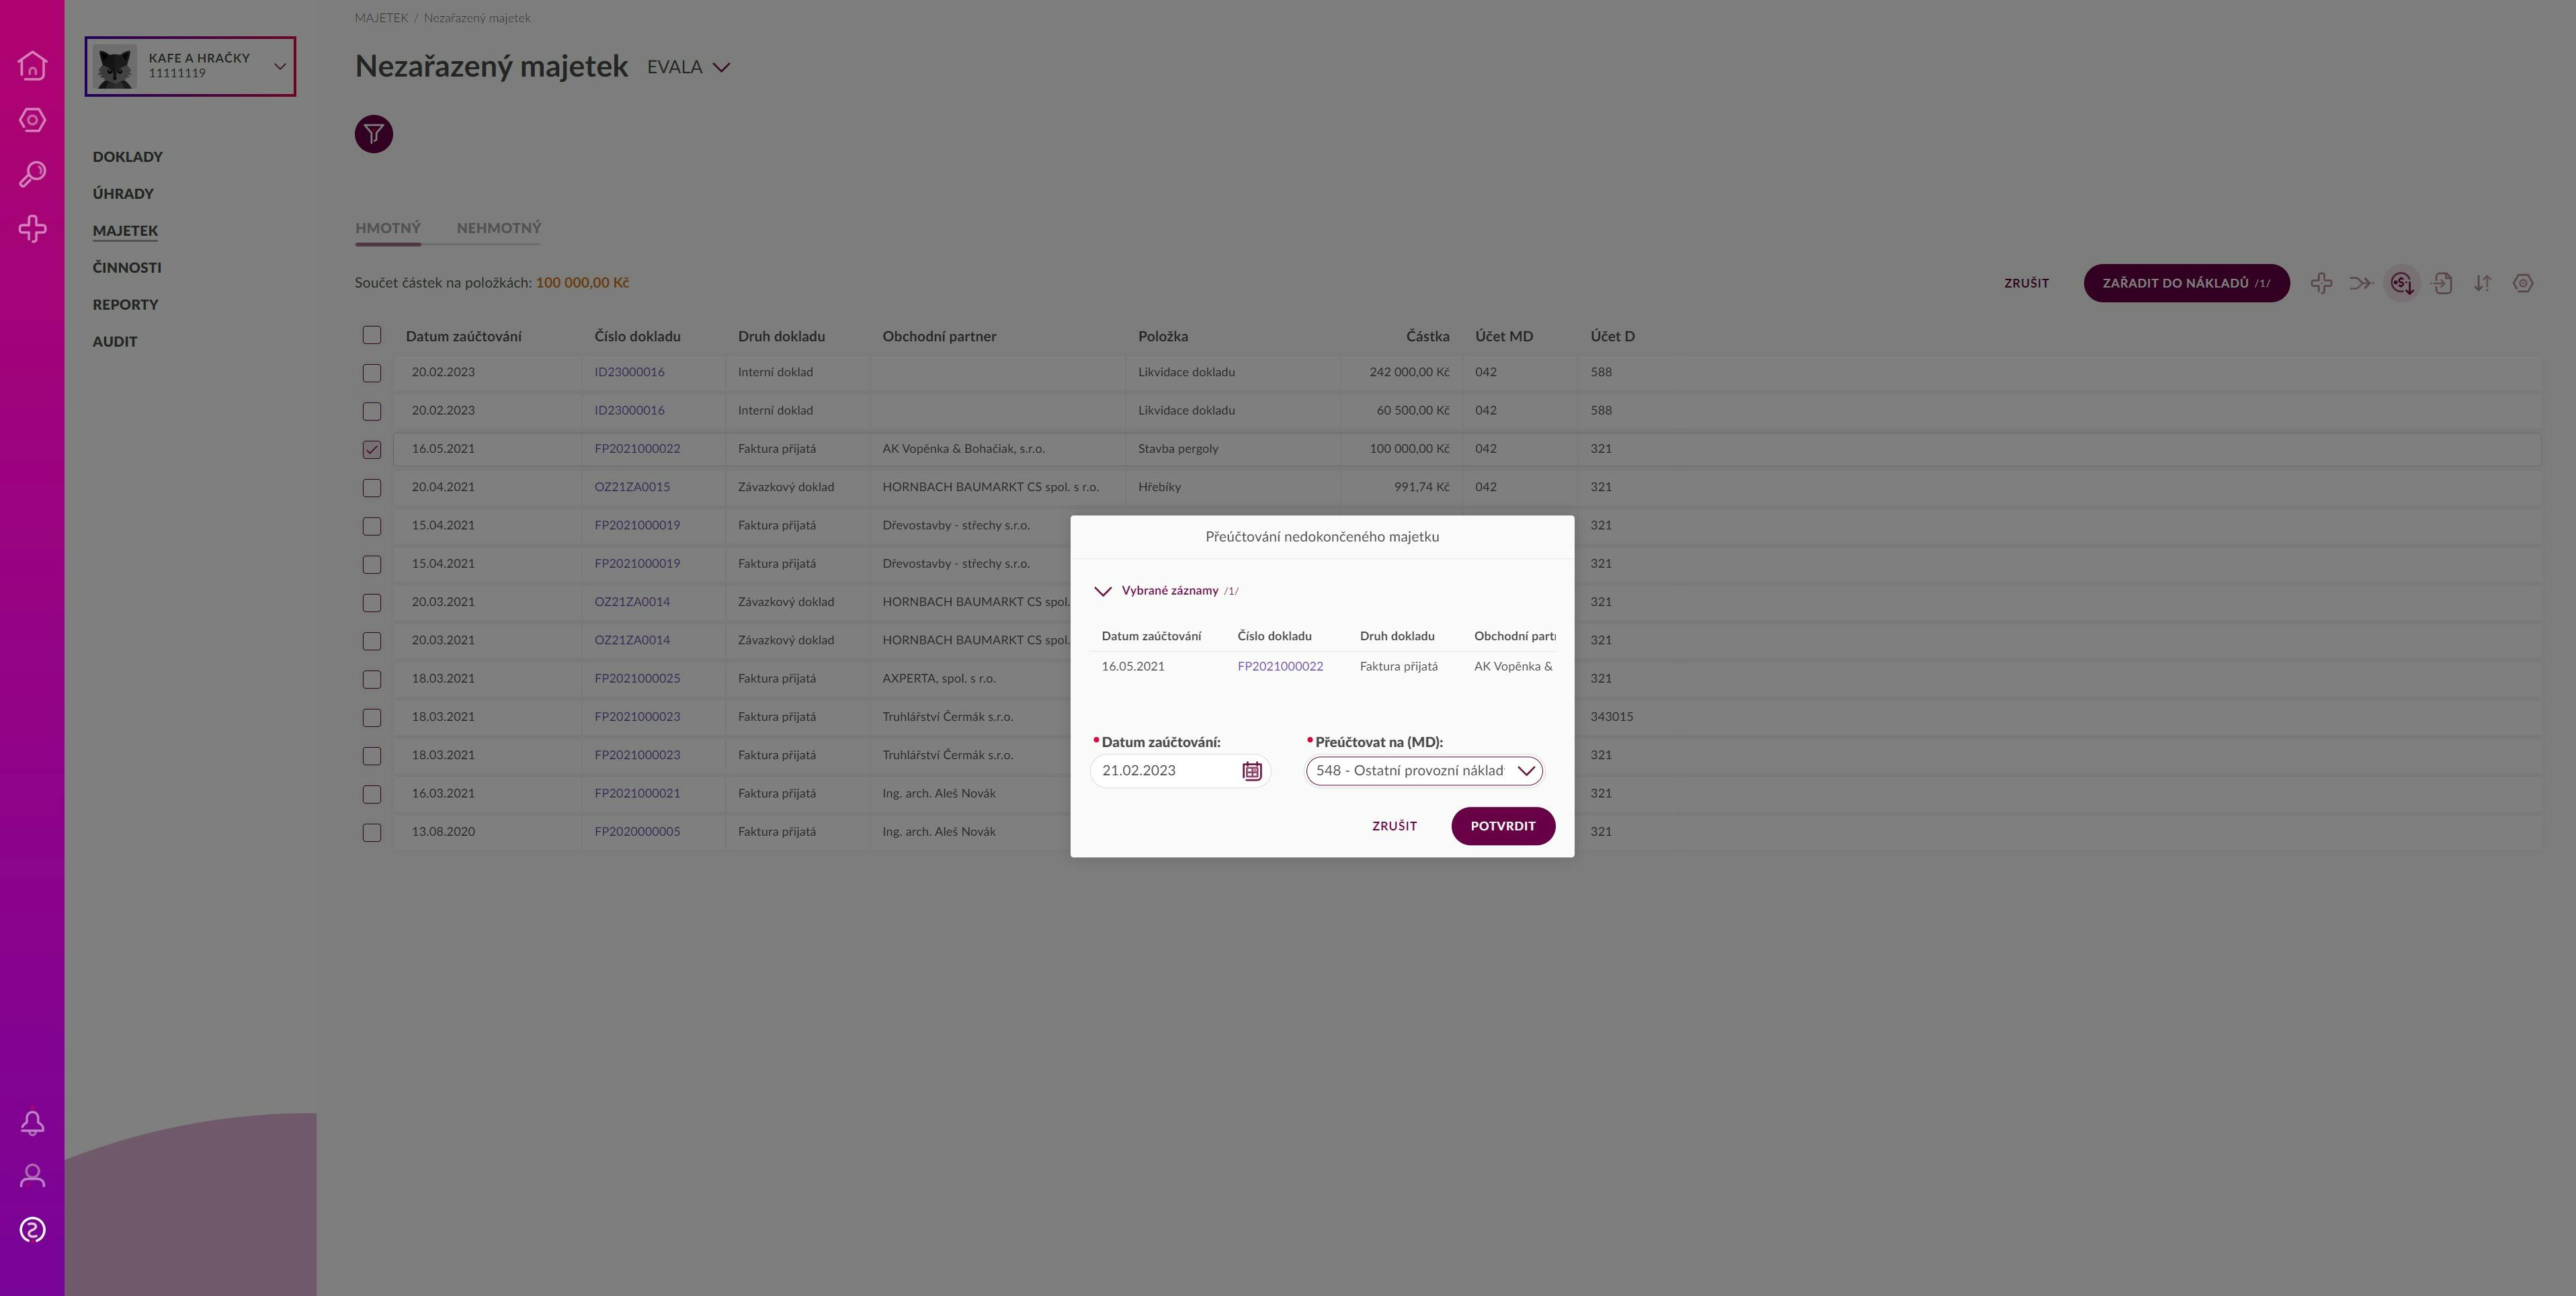Open FP2020000005 document link
2576x1296 pixels.
637,832
